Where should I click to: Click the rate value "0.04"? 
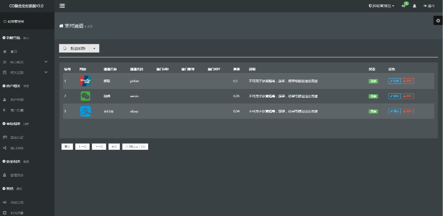click(236, 111)
